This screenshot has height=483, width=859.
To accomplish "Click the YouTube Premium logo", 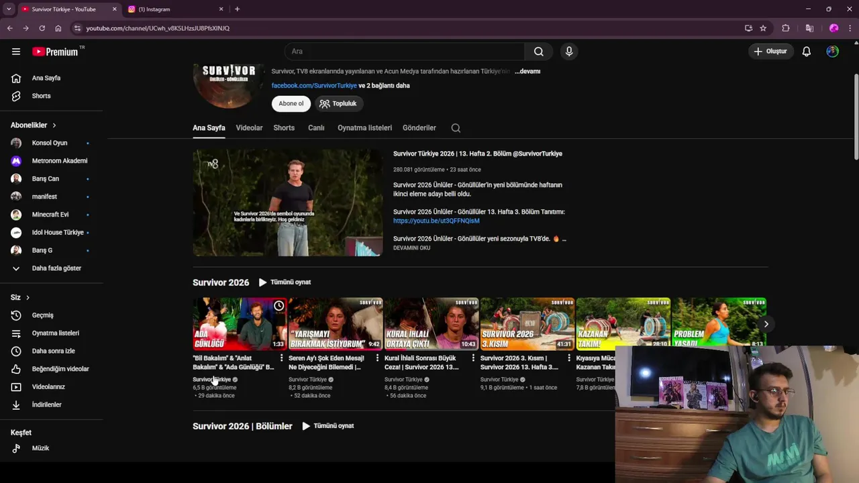I will pyautogui.click(x=55, y=52).
